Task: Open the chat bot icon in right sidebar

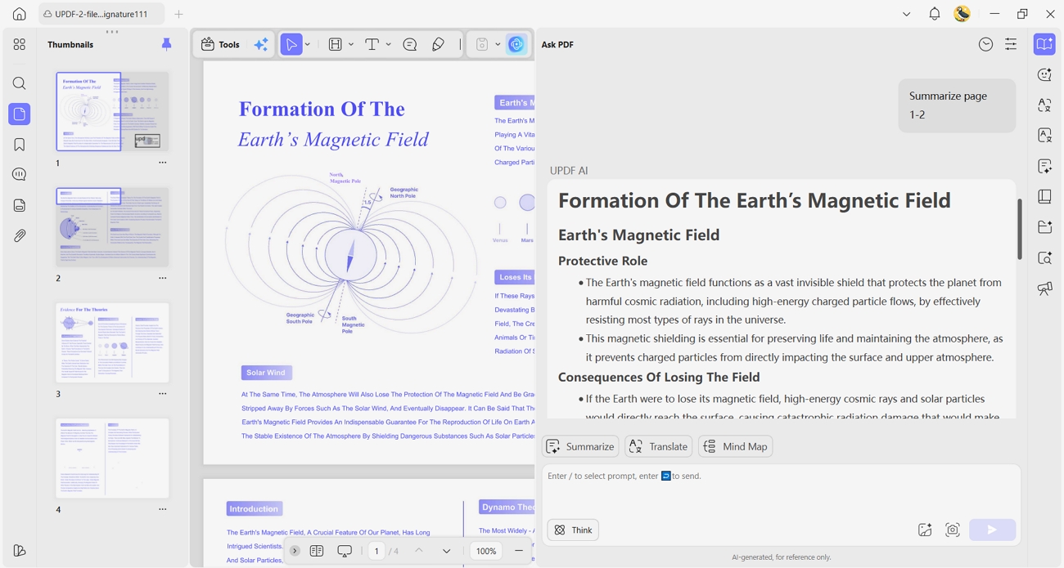Action: click(x=1044, y=75)
